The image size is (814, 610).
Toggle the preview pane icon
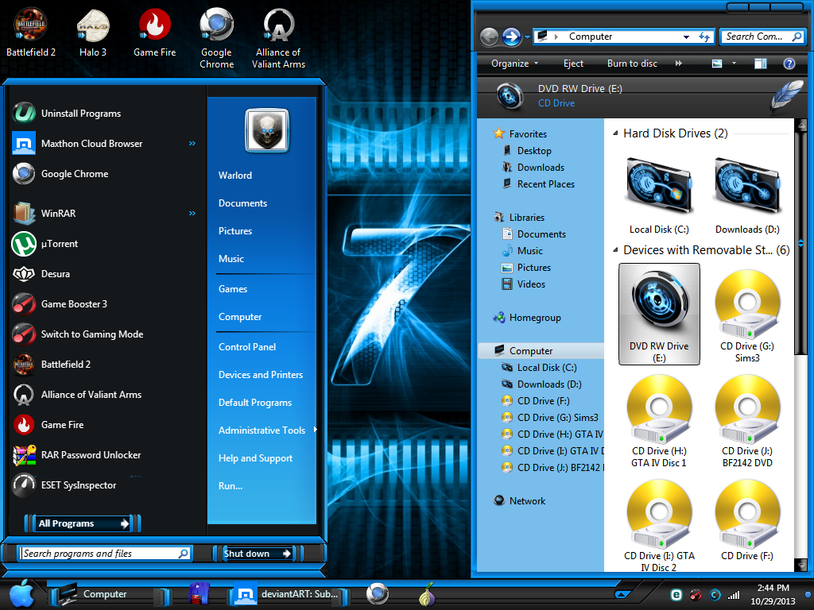point(761,64)
